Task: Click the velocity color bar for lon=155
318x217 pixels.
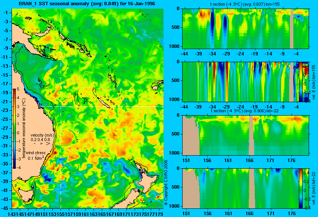Action: [x=300, y=82]
